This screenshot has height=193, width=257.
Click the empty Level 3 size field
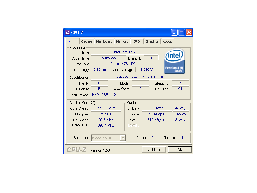pyautogui.click(x=157, y=125)
